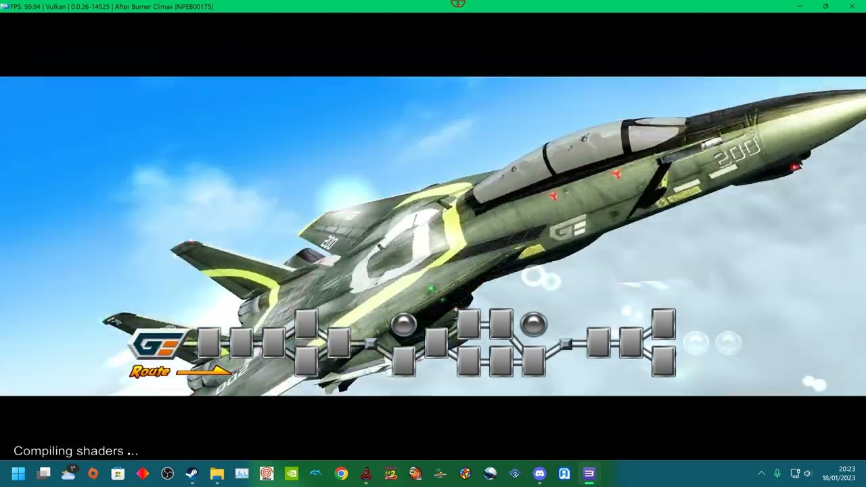Open the weather widget on the taskbar

pos(68,473)
